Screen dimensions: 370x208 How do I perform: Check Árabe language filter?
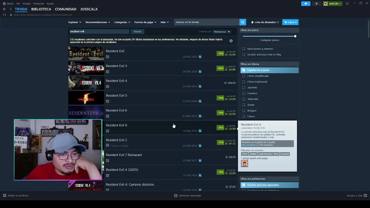(x=244, y=105)
